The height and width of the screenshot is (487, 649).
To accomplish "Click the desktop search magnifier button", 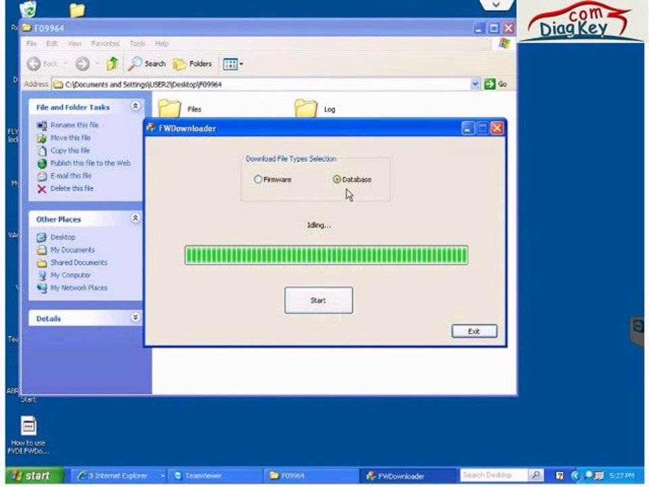I will point(535,476).
